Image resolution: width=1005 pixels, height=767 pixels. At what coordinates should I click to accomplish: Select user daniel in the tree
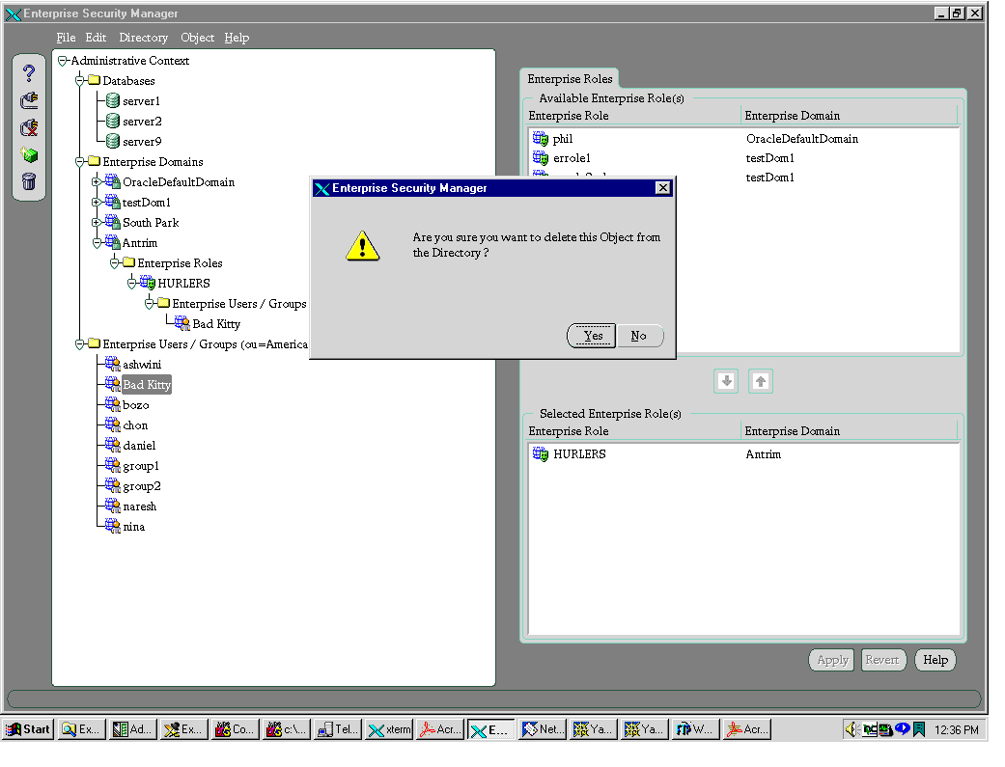pyautogui.click(x=139, y=446)
